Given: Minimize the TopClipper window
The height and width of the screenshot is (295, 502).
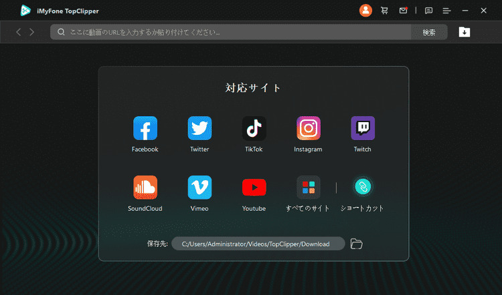Looking at the screenshot, I should [x=465, y=11].
